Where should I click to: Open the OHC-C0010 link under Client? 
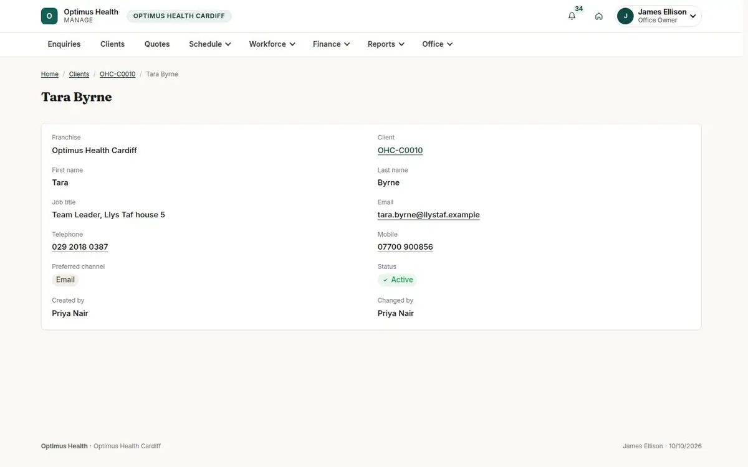coord(400,150)
